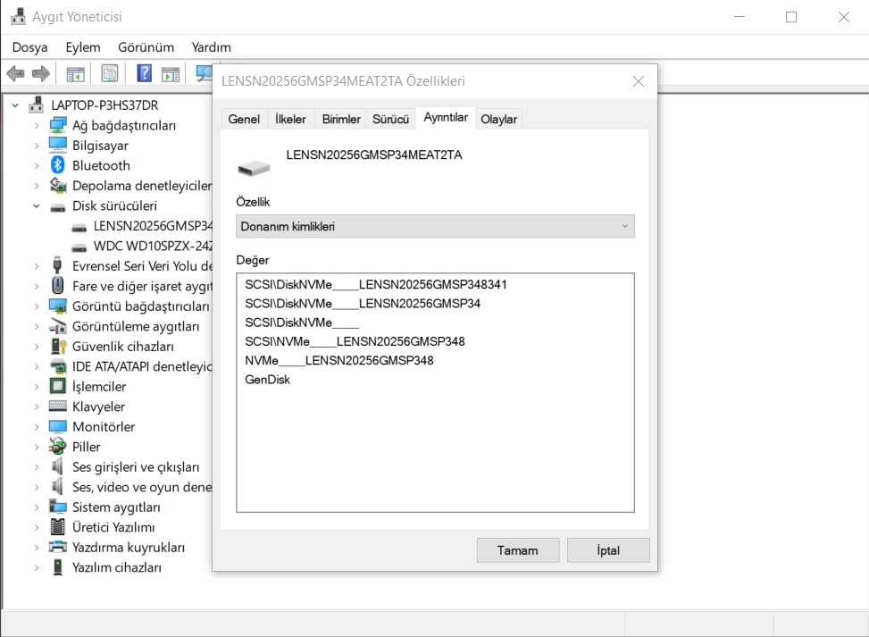Collapse the Disk sürücüleri tree node
869x637 pixels.
(37, 205)
